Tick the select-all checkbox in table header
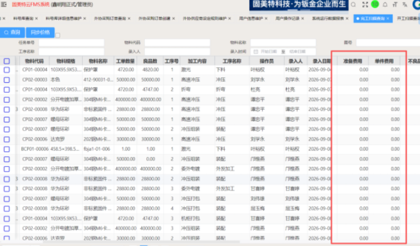 (x=7, y=61)
